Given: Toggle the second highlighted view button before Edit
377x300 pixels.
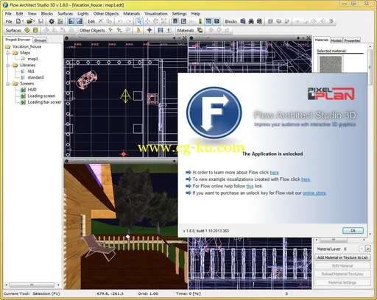Looking at the screenshot, I should (80, 21).
